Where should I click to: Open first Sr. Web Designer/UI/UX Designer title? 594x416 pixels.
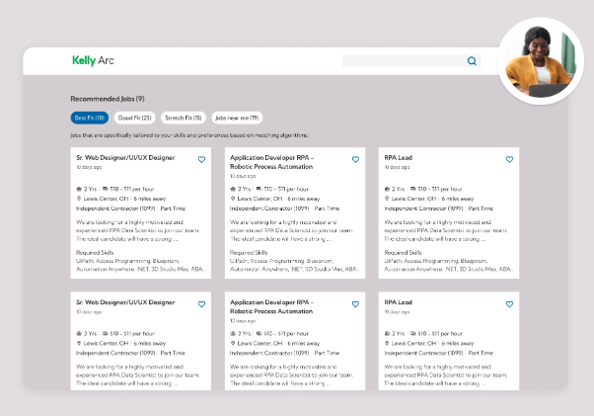coord(125,158)
